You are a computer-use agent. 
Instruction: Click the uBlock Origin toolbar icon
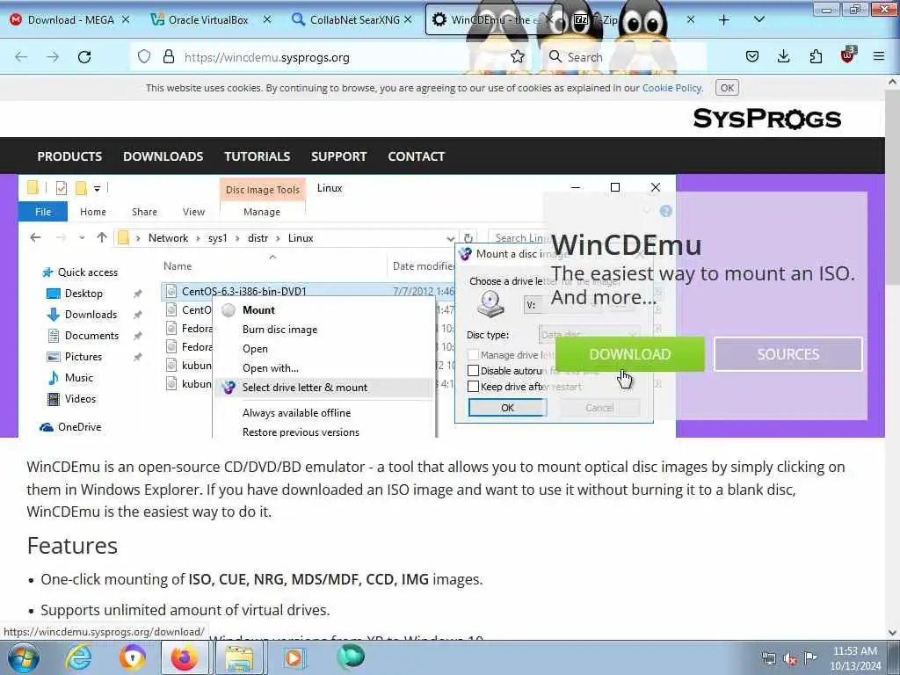coord(848,55)
